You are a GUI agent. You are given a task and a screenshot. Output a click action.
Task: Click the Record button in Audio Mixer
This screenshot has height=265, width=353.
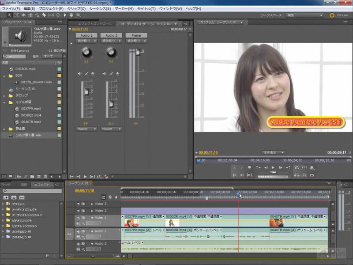[x=106, y=177]
